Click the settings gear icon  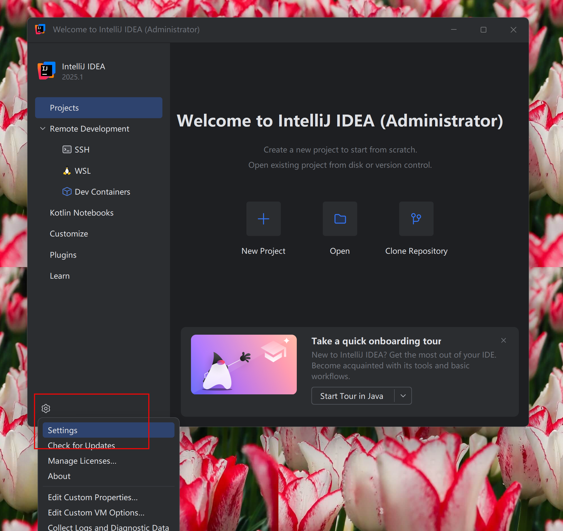(46, 408)
